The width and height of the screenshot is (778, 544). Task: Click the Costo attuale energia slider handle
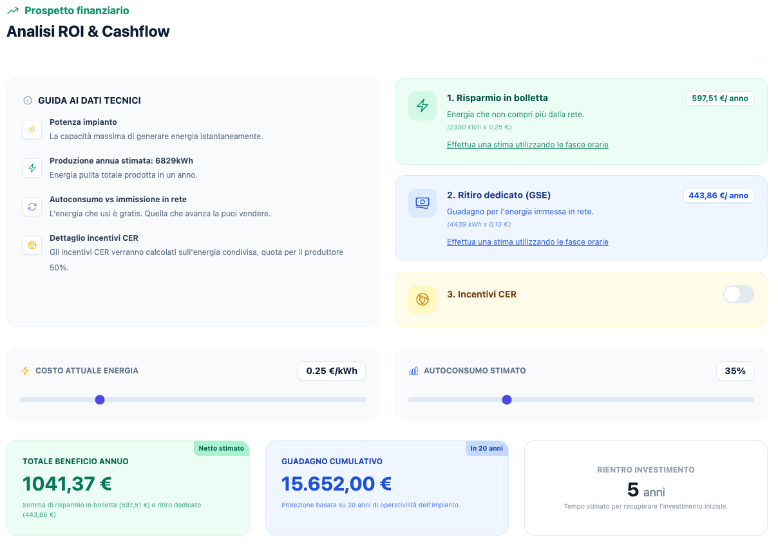(100, 400)
